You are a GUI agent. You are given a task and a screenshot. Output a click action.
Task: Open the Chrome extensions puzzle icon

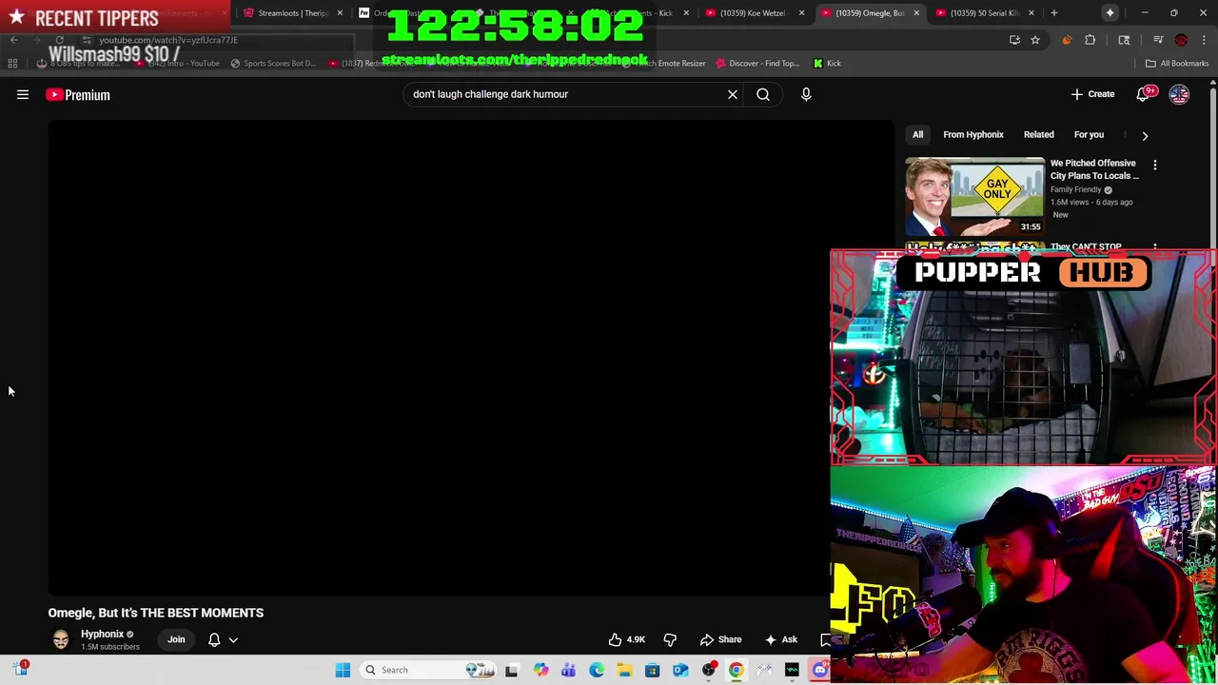(x=1090, y=40)
